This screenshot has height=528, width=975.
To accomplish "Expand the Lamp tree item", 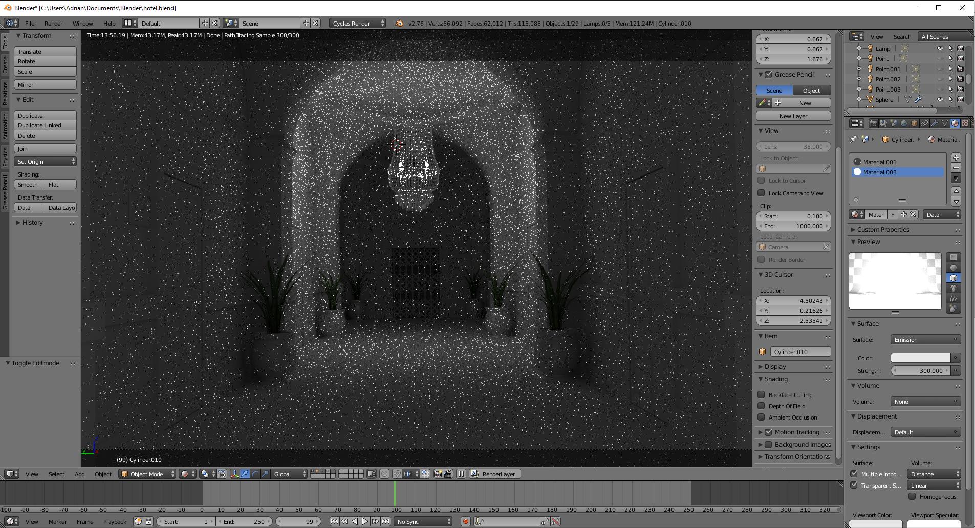I will [859, 49].
